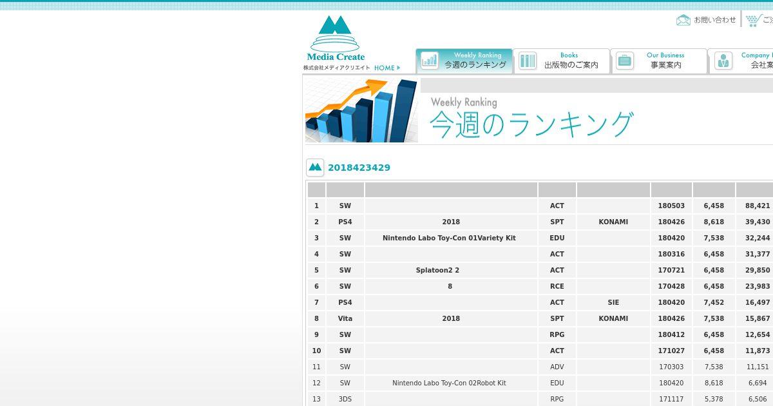Click the 39,430 sales figure
The image size is (773, 406).
click(758, 222)
